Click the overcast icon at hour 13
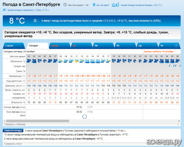 [87, 61]
